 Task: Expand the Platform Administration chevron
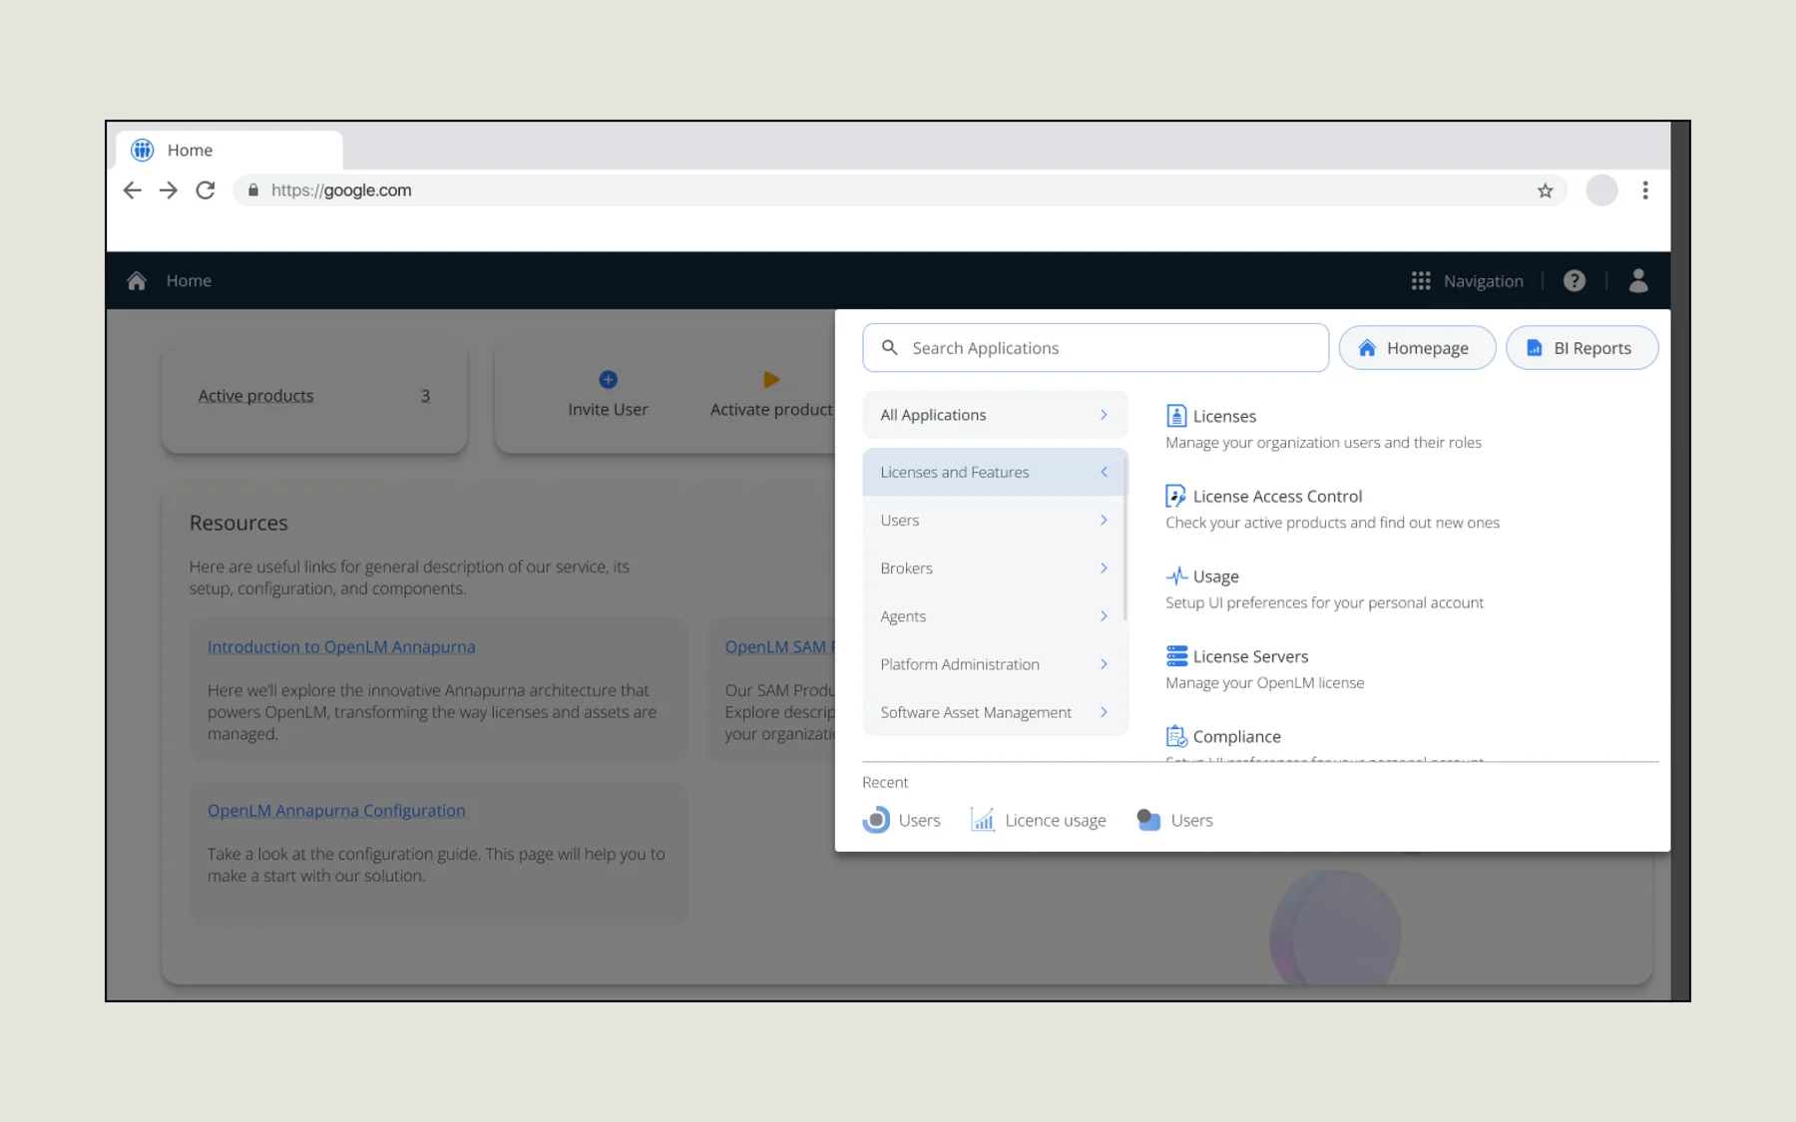[1104, 664]
